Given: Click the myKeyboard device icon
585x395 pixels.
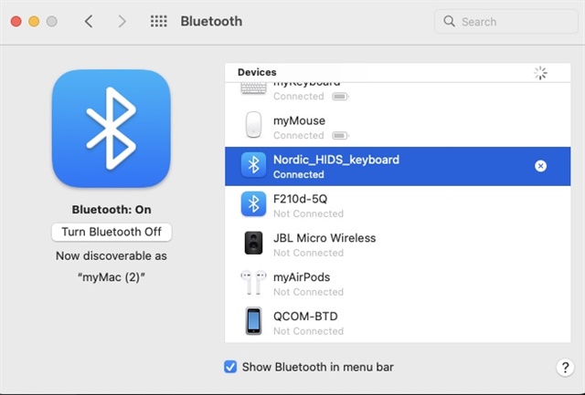Looking at the screenshot, I should pos(253,88).
